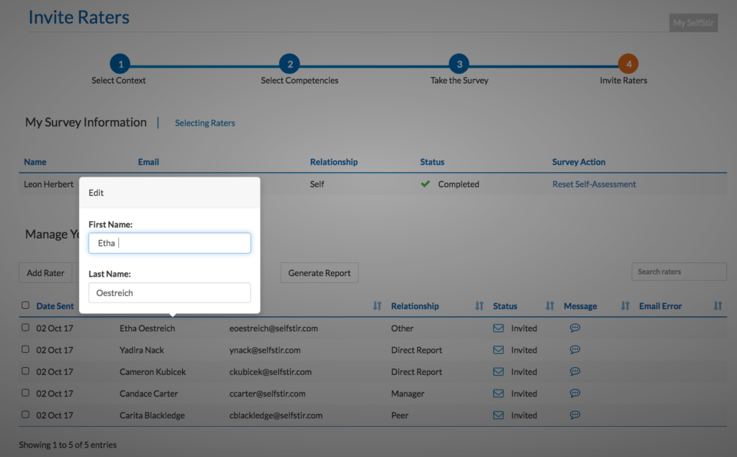Image resolution: width=737 pixels, height=457 pixels.
Task: Sort by Email Error column arrows
Action: 718,306
